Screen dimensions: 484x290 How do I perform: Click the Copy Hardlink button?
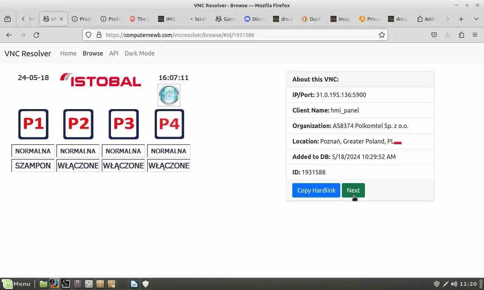click(316, 190)
